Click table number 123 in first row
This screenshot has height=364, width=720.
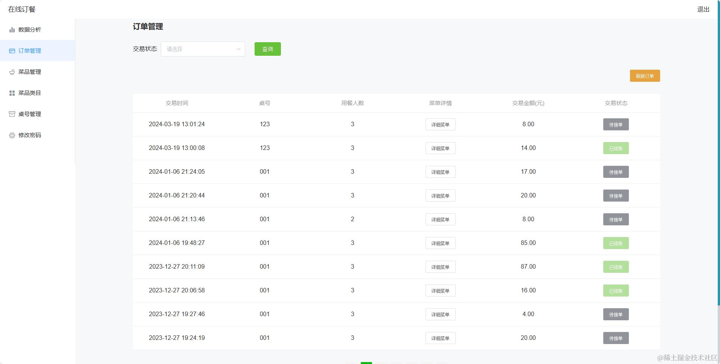[x=264, y=124]
